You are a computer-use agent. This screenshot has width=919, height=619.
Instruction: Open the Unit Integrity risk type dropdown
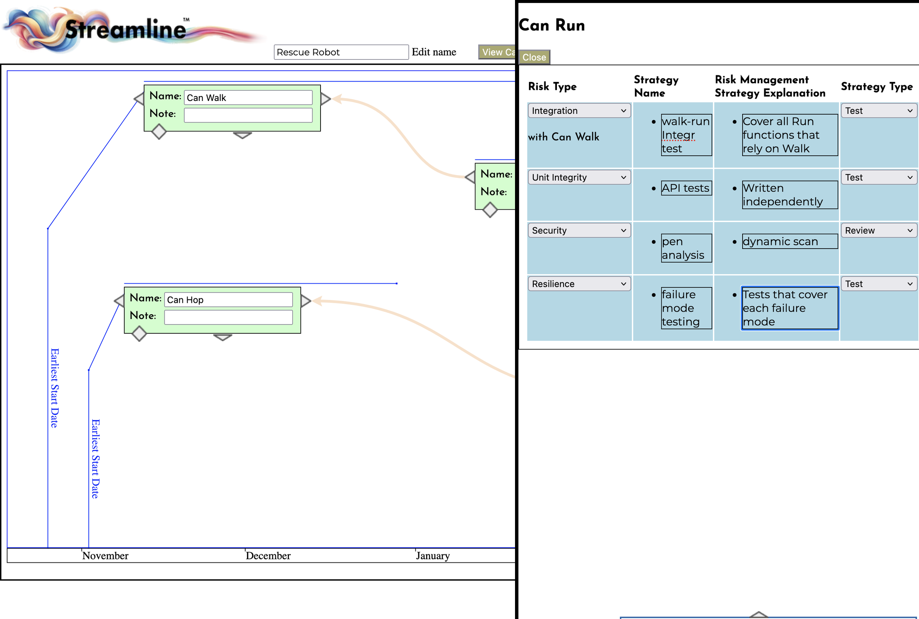[579, 178]
